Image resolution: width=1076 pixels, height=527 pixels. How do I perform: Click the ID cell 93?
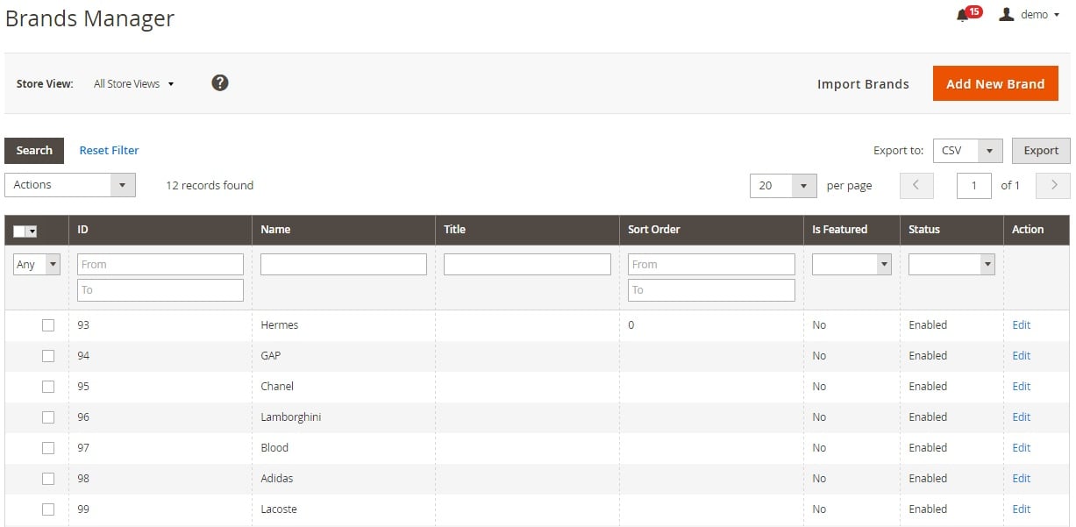click(160, 325)
